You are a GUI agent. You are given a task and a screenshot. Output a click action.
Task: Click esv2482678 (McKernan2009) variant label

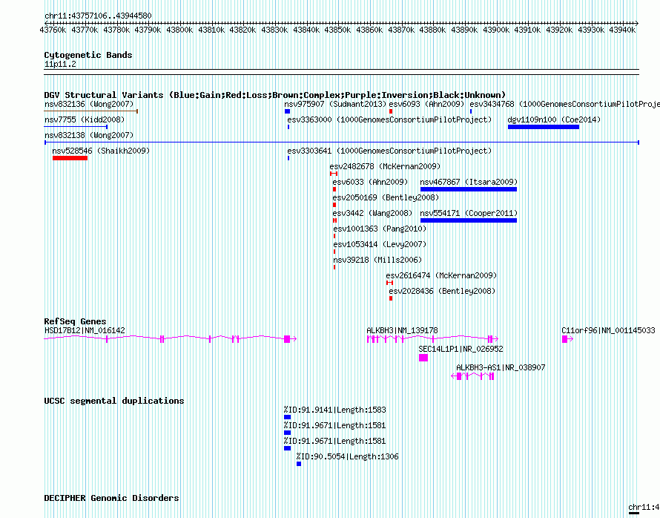click(x=385, y=166)
